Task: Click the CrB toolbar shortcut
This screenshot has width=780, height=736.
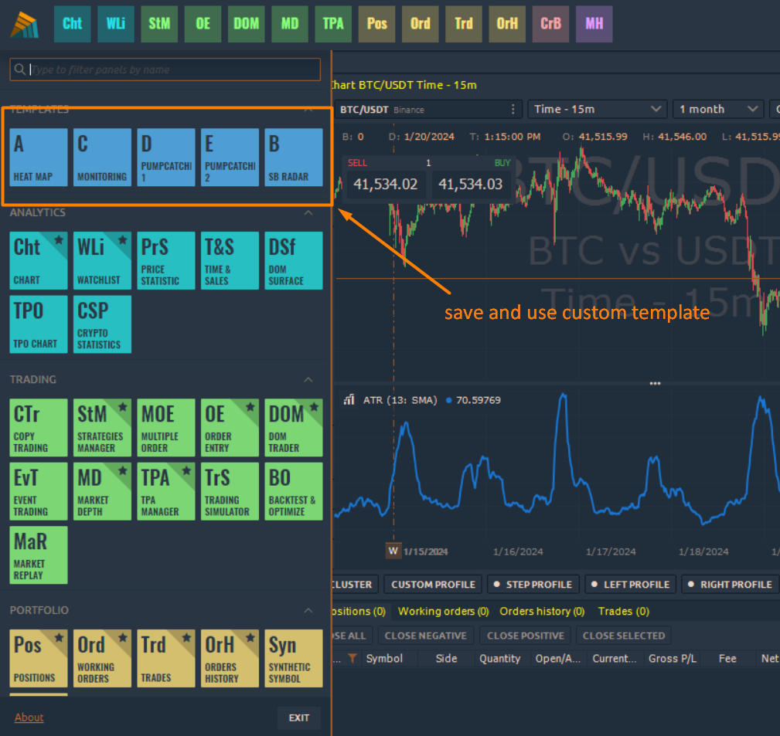Action: coord(550,23)
